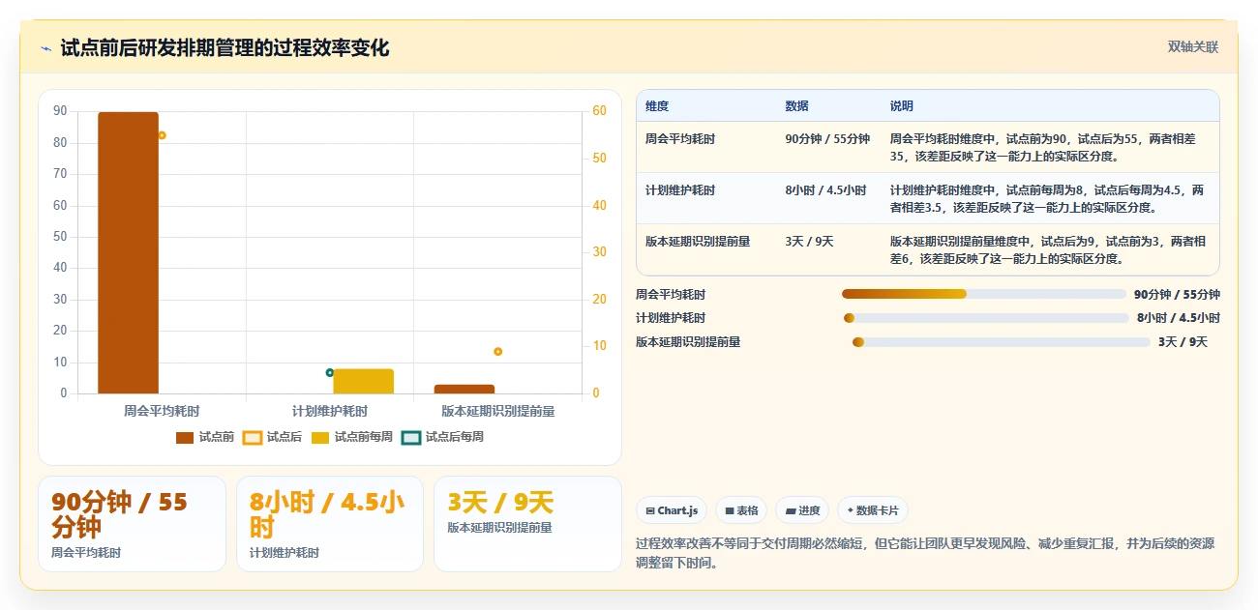Click the 双轴关联 label in header
This screenshot has height=610, width=1258.
(x=1192, y=47)
